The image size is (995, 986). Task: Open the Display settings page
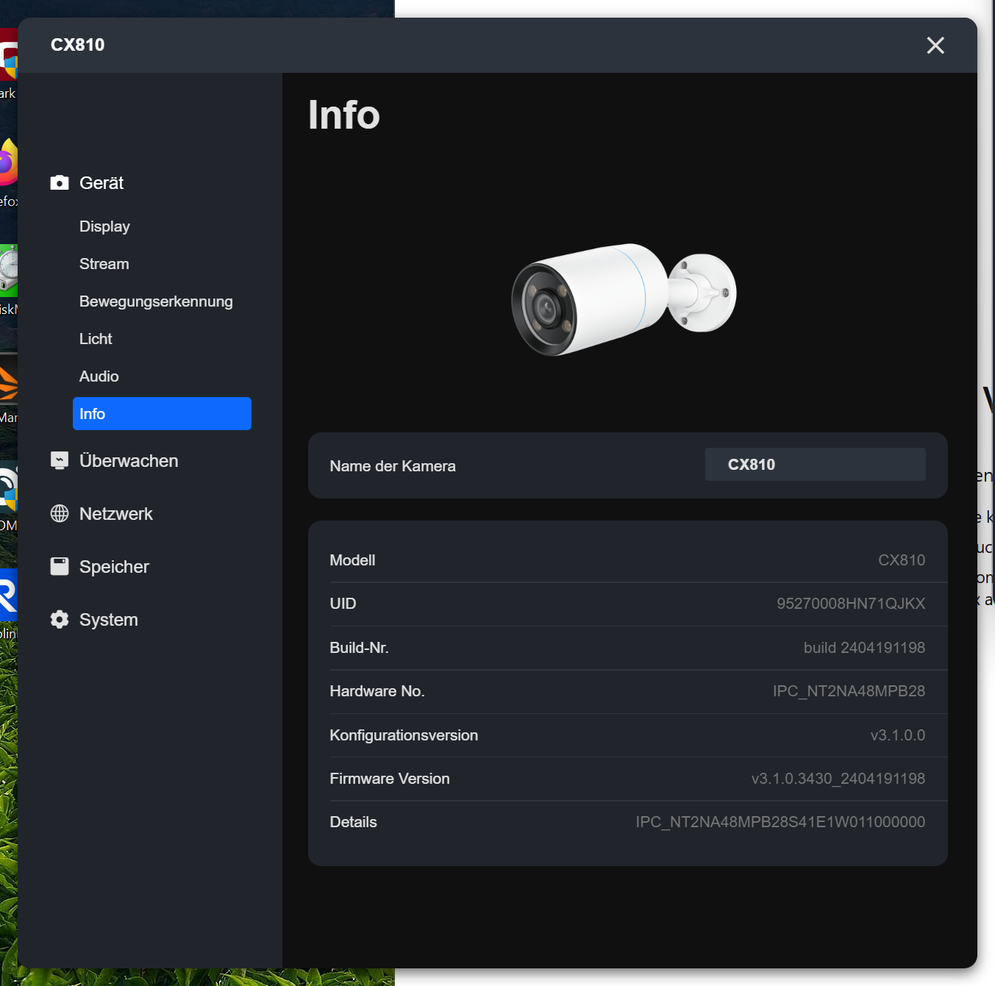pos(104,226)
